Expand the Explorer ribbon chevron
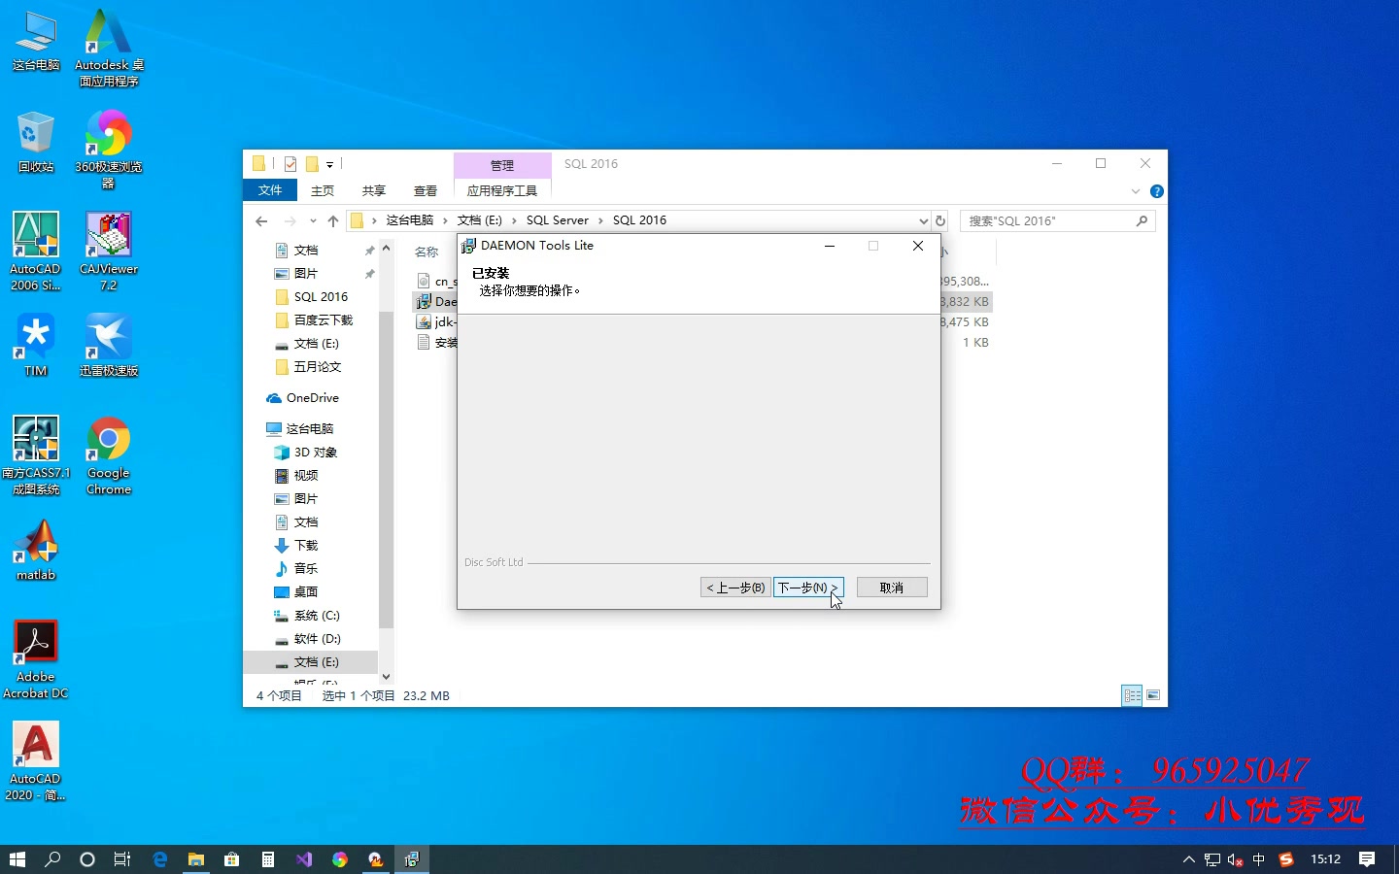Screen dimensions: 1399x874 click(x=1136, y=191)
